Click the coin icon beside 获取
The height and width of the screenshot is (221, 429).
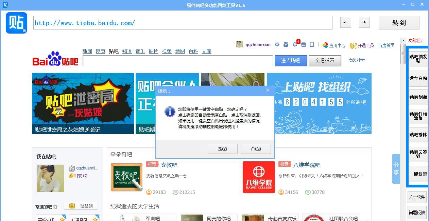tap(71, 176)
